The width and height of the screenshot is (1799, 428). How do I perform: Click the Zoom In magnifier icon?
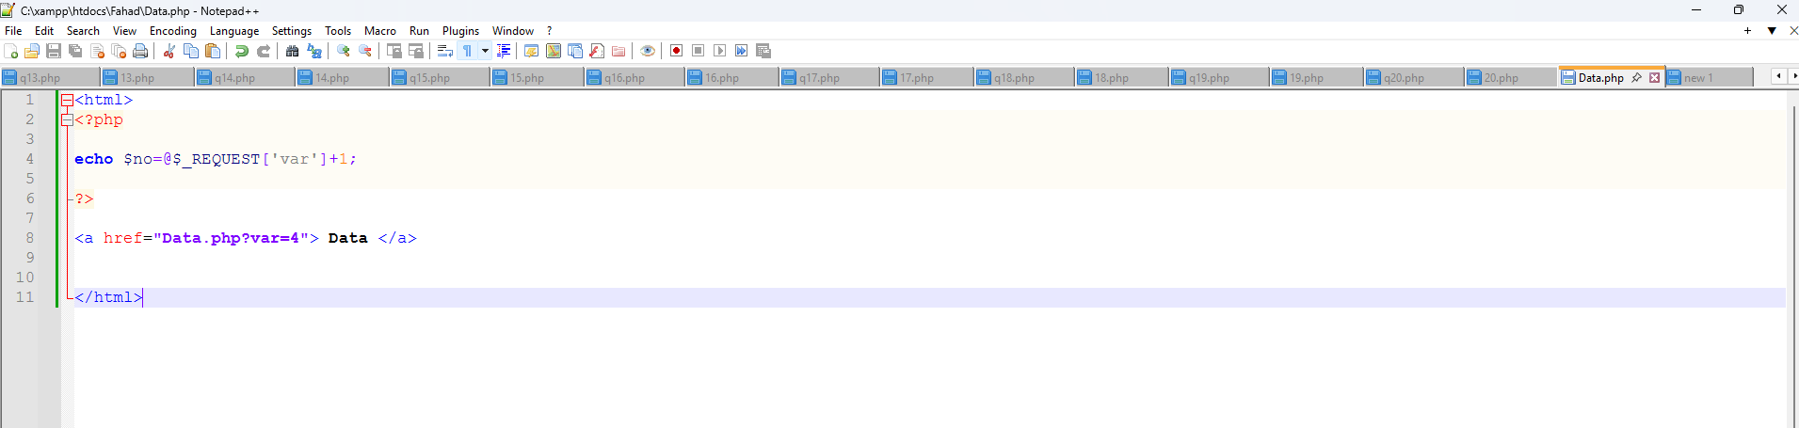pyautogui.click(x=344, y=51)
